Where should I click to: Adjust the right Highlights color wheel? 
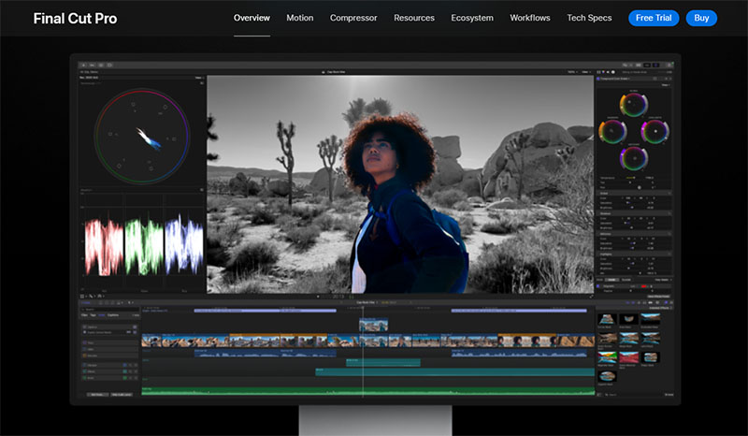(654, 131)
